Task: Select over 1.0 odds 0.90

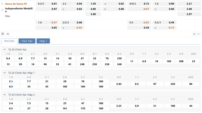Action: pyautogui.click(x=165, y=4)
